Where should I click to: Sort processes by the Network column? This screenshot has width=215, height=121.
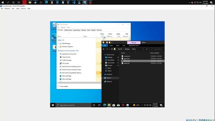click(x=125, y=35)
